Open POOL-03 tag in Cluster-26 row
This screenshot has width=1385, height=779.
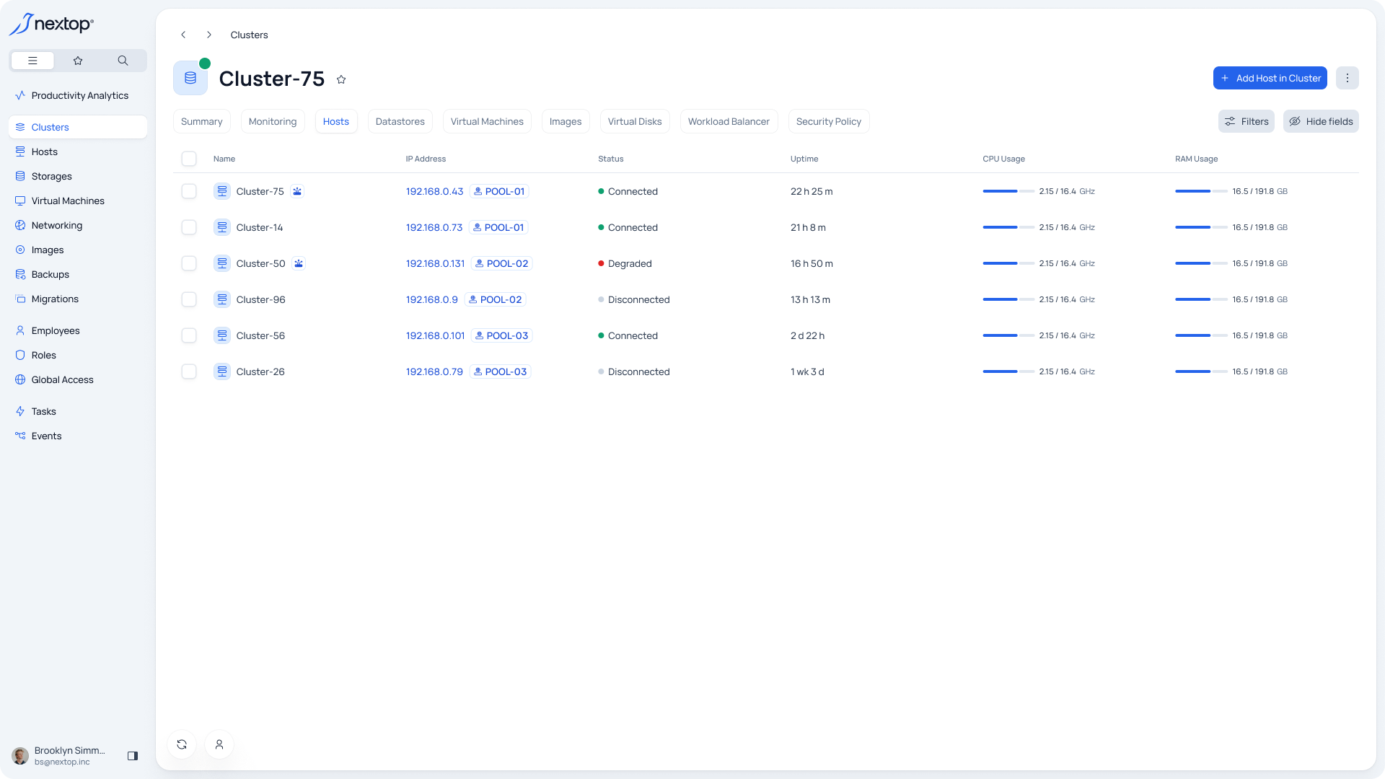pyautogui.click(x=500, y=371)
